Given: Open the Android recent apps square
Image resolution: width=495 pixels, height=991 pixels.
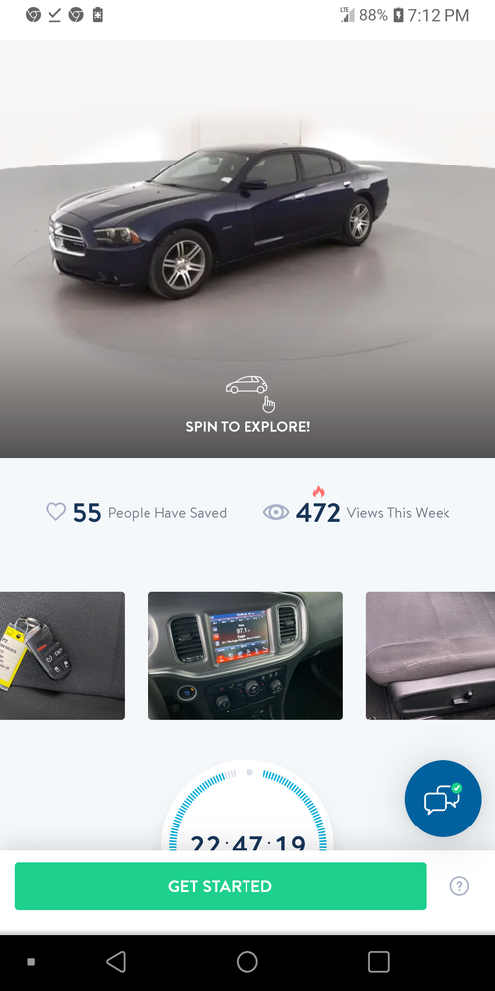Looking at the screenshot, I should [379, 962].
